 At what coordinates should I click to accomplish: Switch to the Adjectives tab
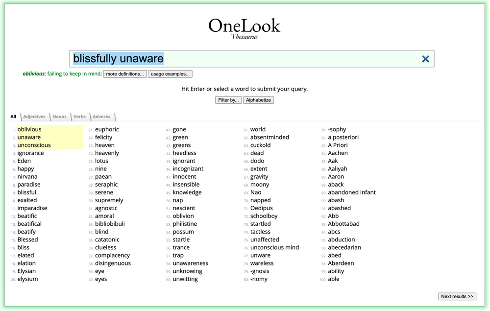tap(34, 116)
